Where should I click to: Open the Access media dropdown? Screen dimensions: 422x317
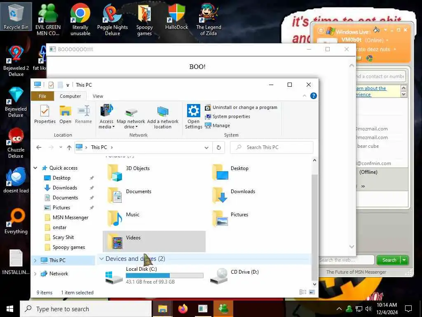coord(107,117)
